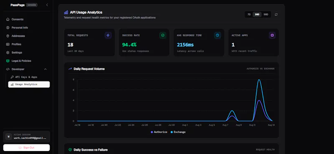Toggle the Exchange series in chart legend
This screenshot has width=334, height=154.
(178, 132)
